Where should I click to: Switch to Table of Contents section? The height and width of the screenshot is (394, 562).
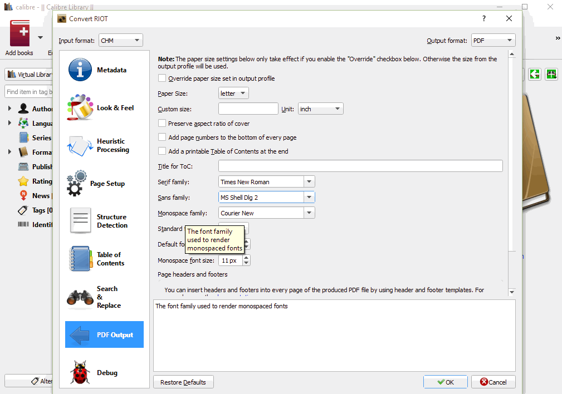pos(104,259)
